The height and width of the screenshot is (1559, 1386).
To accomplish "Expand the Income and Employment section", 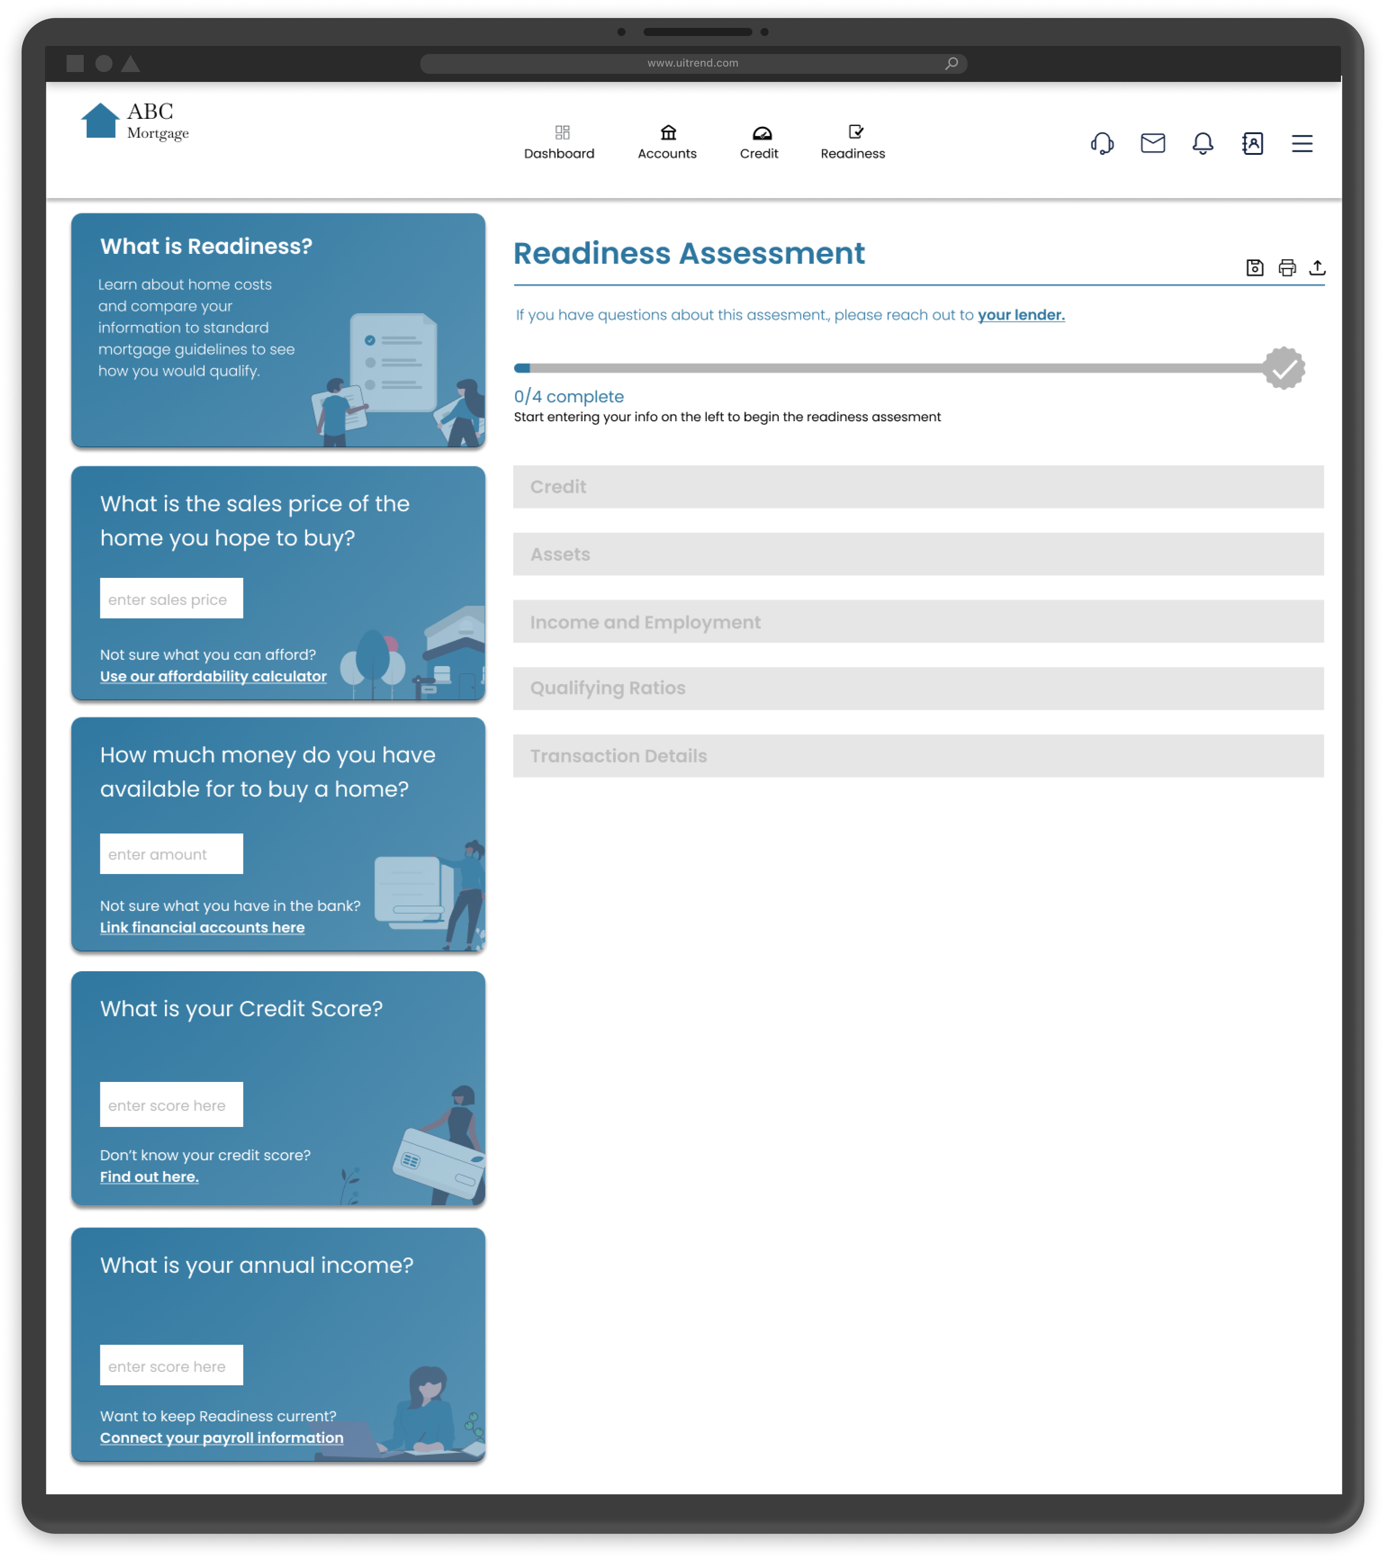I will pos(918,622).
